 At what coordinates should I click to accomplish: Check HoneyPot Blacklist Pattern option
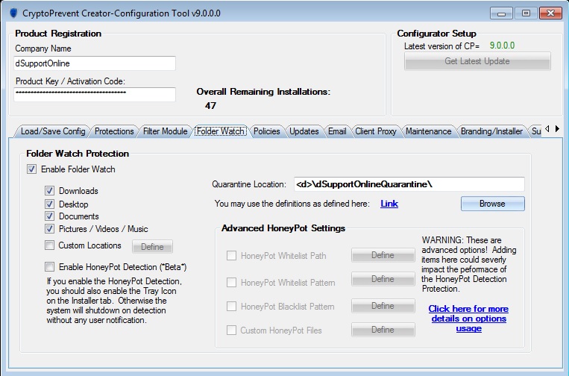click(231, 307)
